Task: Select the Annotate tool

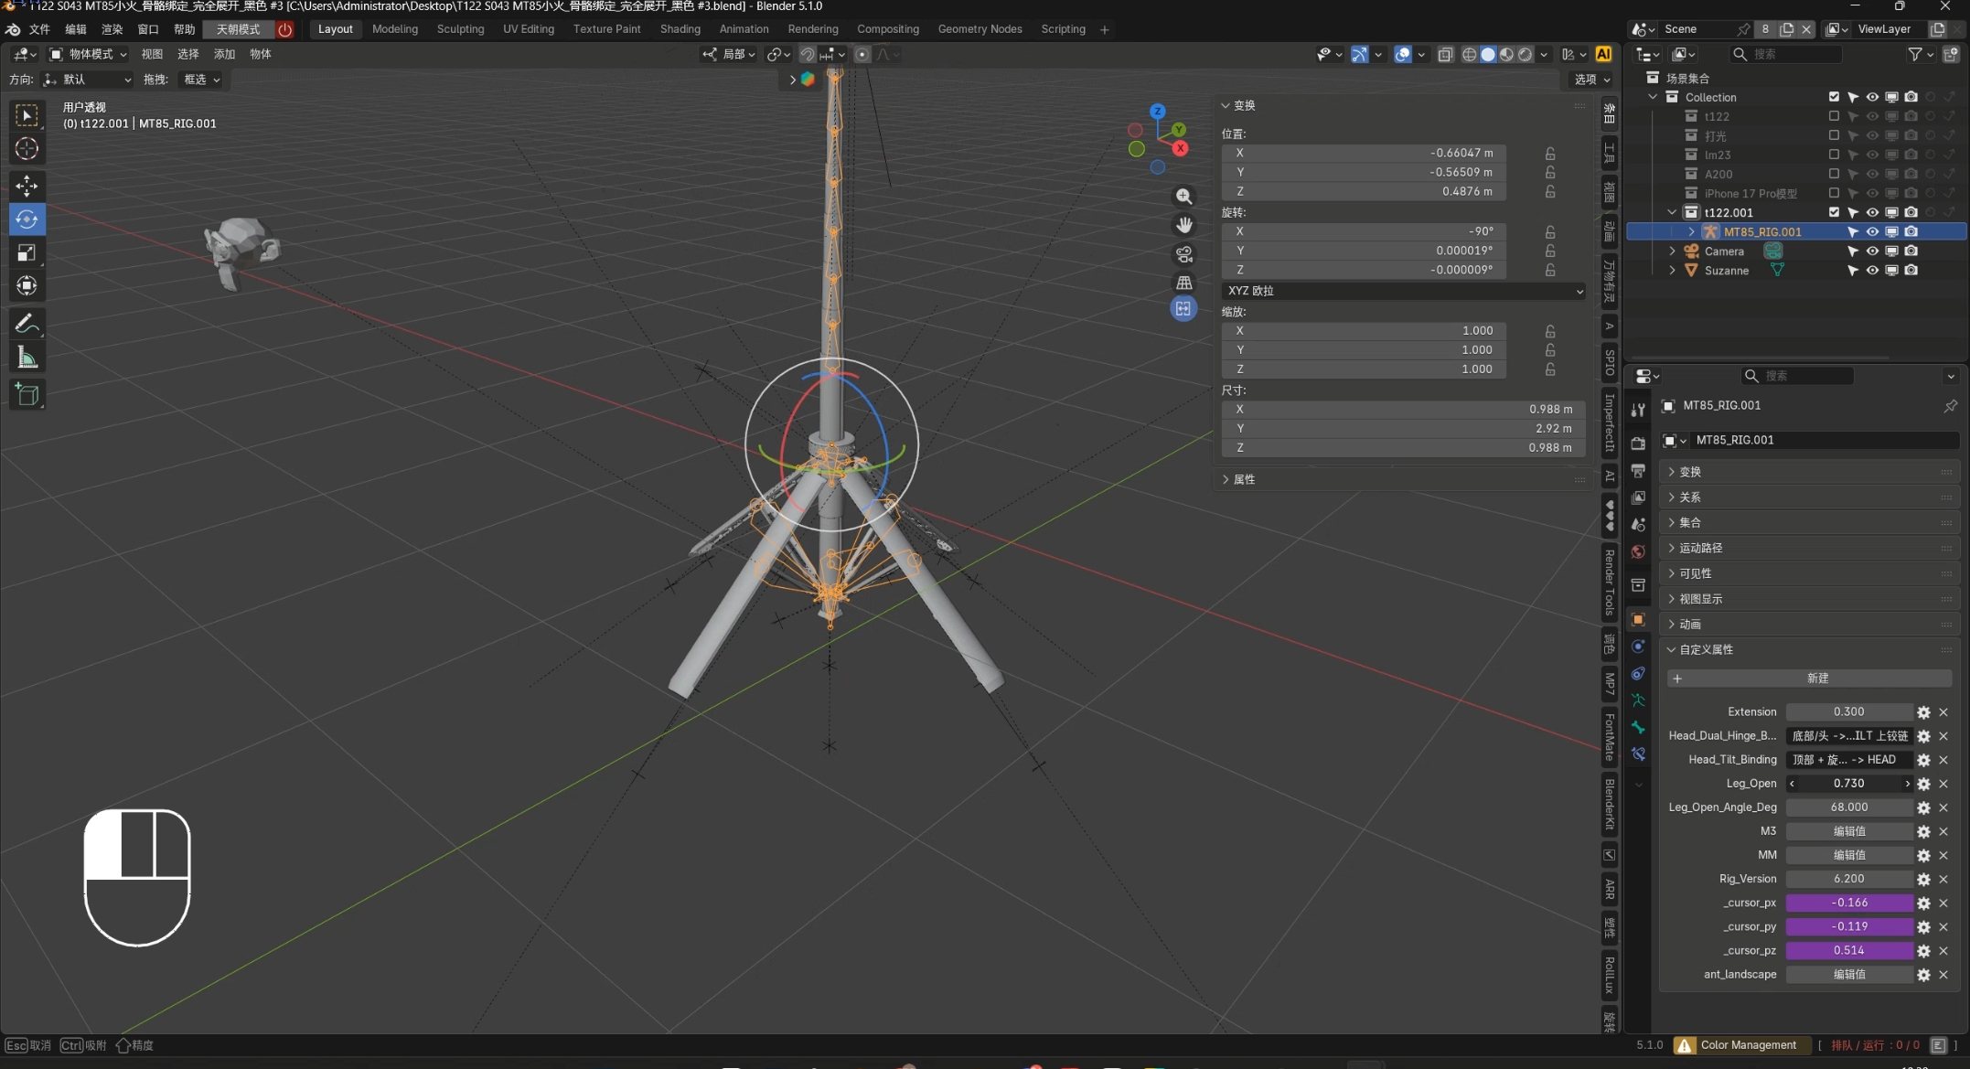Action: pyautogui.click(x=27, y=324)
